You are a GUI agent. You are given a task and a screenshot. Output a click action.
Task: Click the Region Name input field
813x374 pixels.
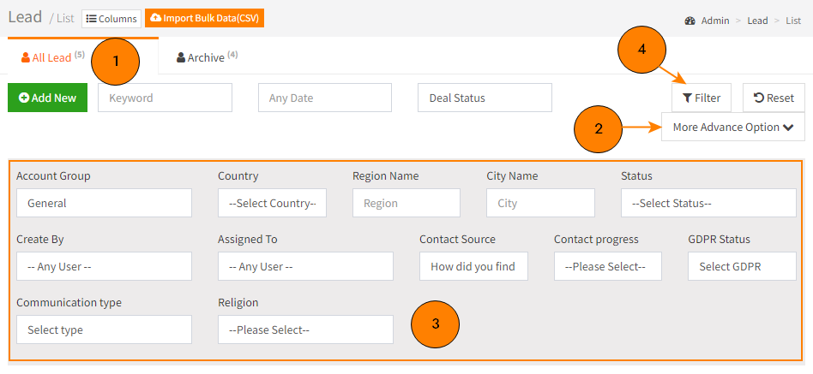pyautogui.click(x=406, y=203)
